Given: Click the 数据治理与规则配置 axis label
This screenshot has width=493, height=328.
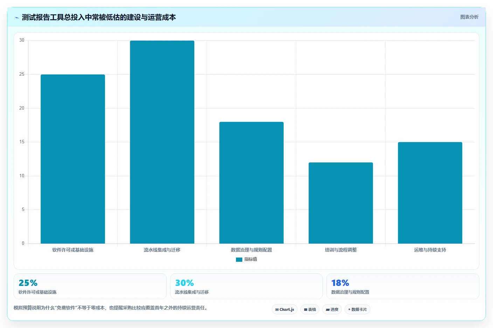Looking at the screenshot, I should (x=251, y=250).
